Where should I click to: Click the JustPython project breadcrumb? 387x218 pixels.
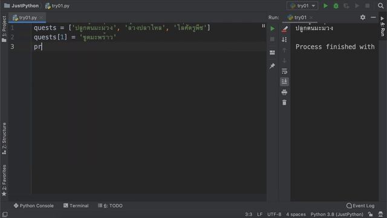coord(22,5)
